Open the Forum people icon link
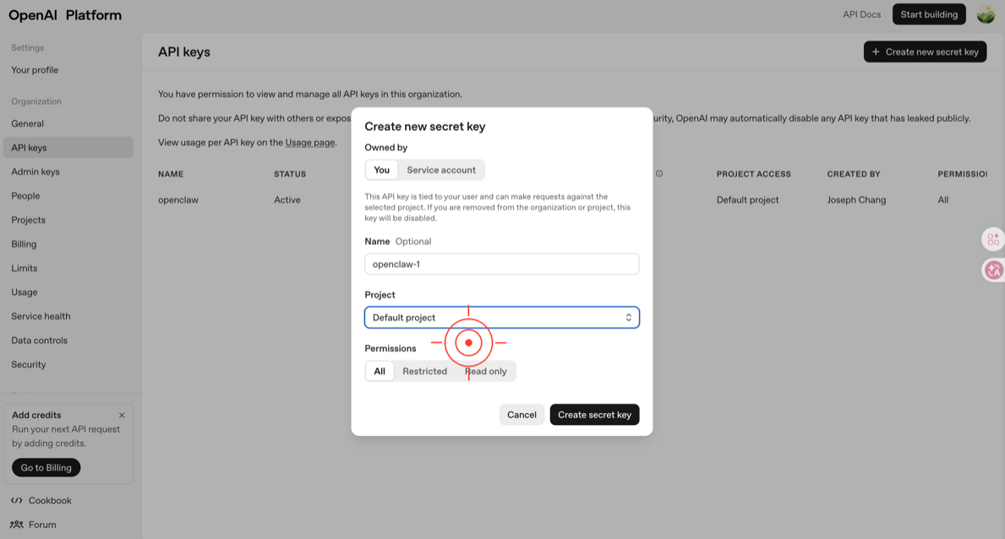 (x=17, y=525)
